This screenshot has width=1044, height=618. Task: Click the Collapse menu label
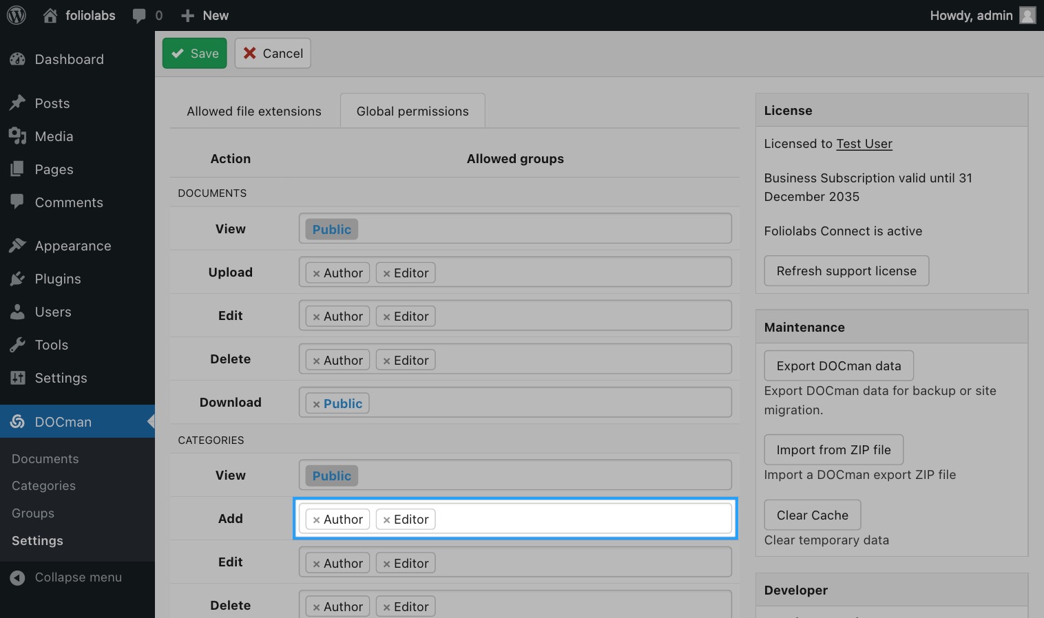(x=79, y=577)
